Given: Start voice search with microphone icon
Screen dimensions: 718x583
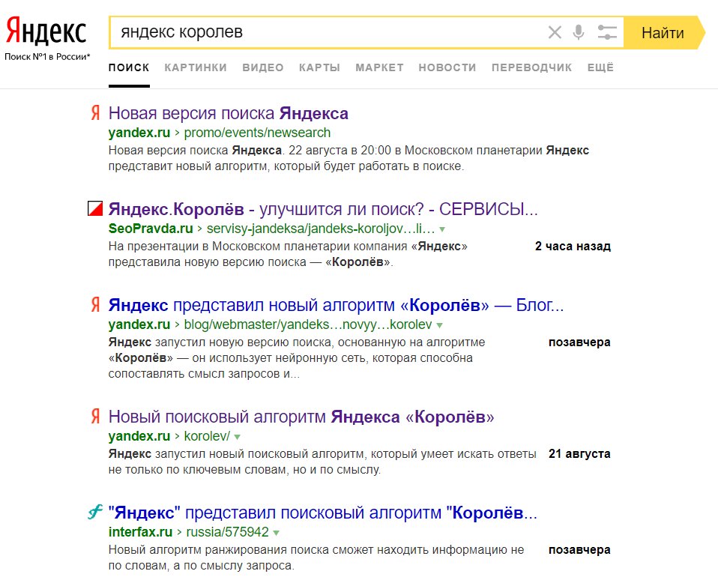Looking at the screenshot, I should tap(579, 32).
